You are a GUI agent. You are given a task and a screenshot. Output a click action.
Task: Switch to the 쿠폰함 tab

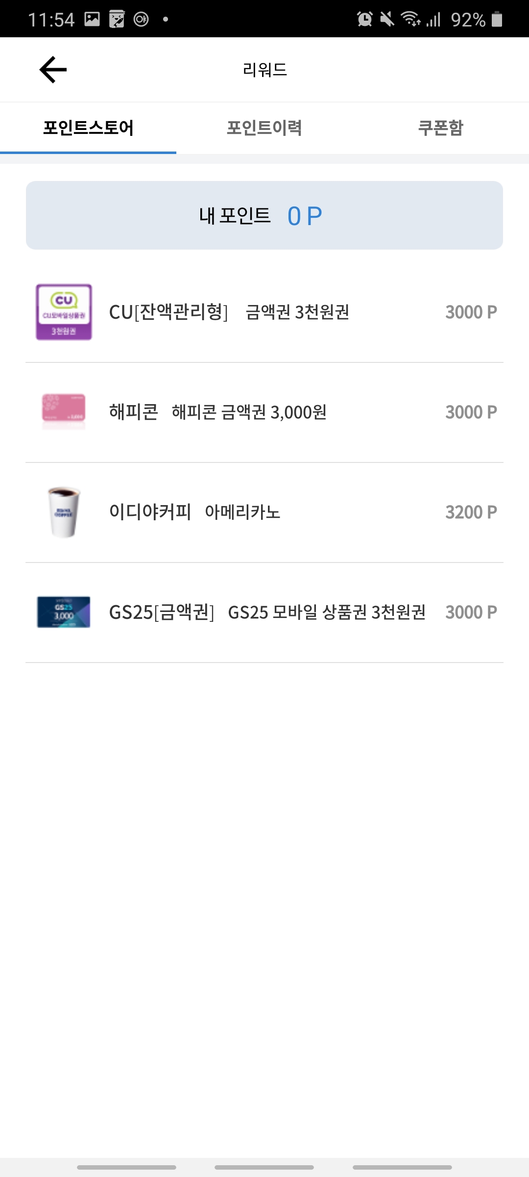[440, 128]
